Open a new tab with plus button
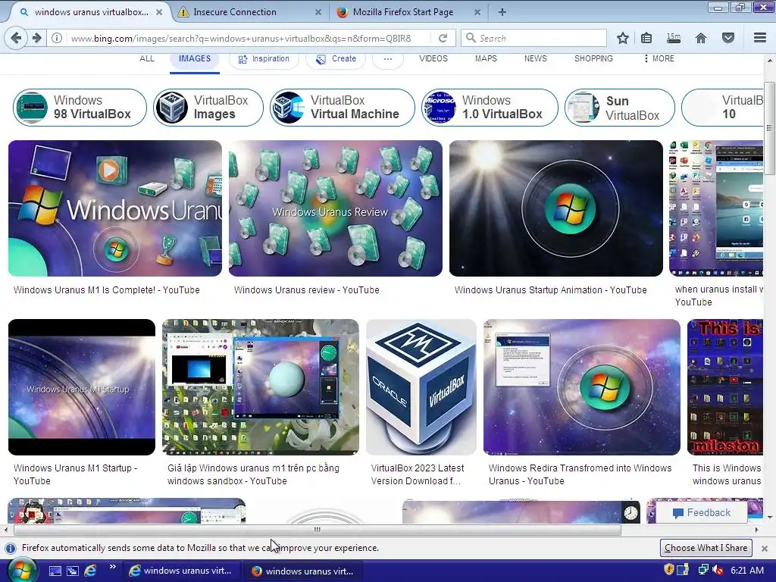This screenshot has width=776, height=582. pyautogui.click(x=502, y=12)
